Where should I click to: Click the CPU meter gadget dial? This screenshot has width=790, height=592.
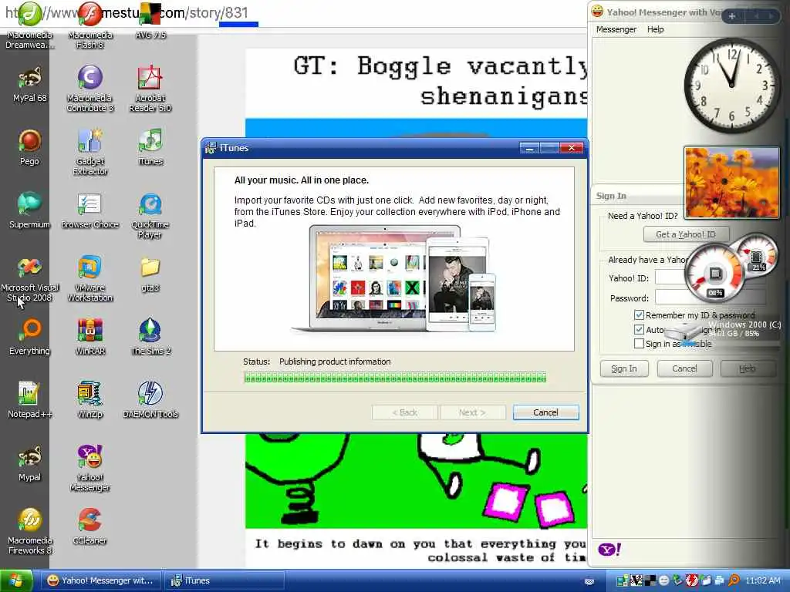click(x=714, y=274)
